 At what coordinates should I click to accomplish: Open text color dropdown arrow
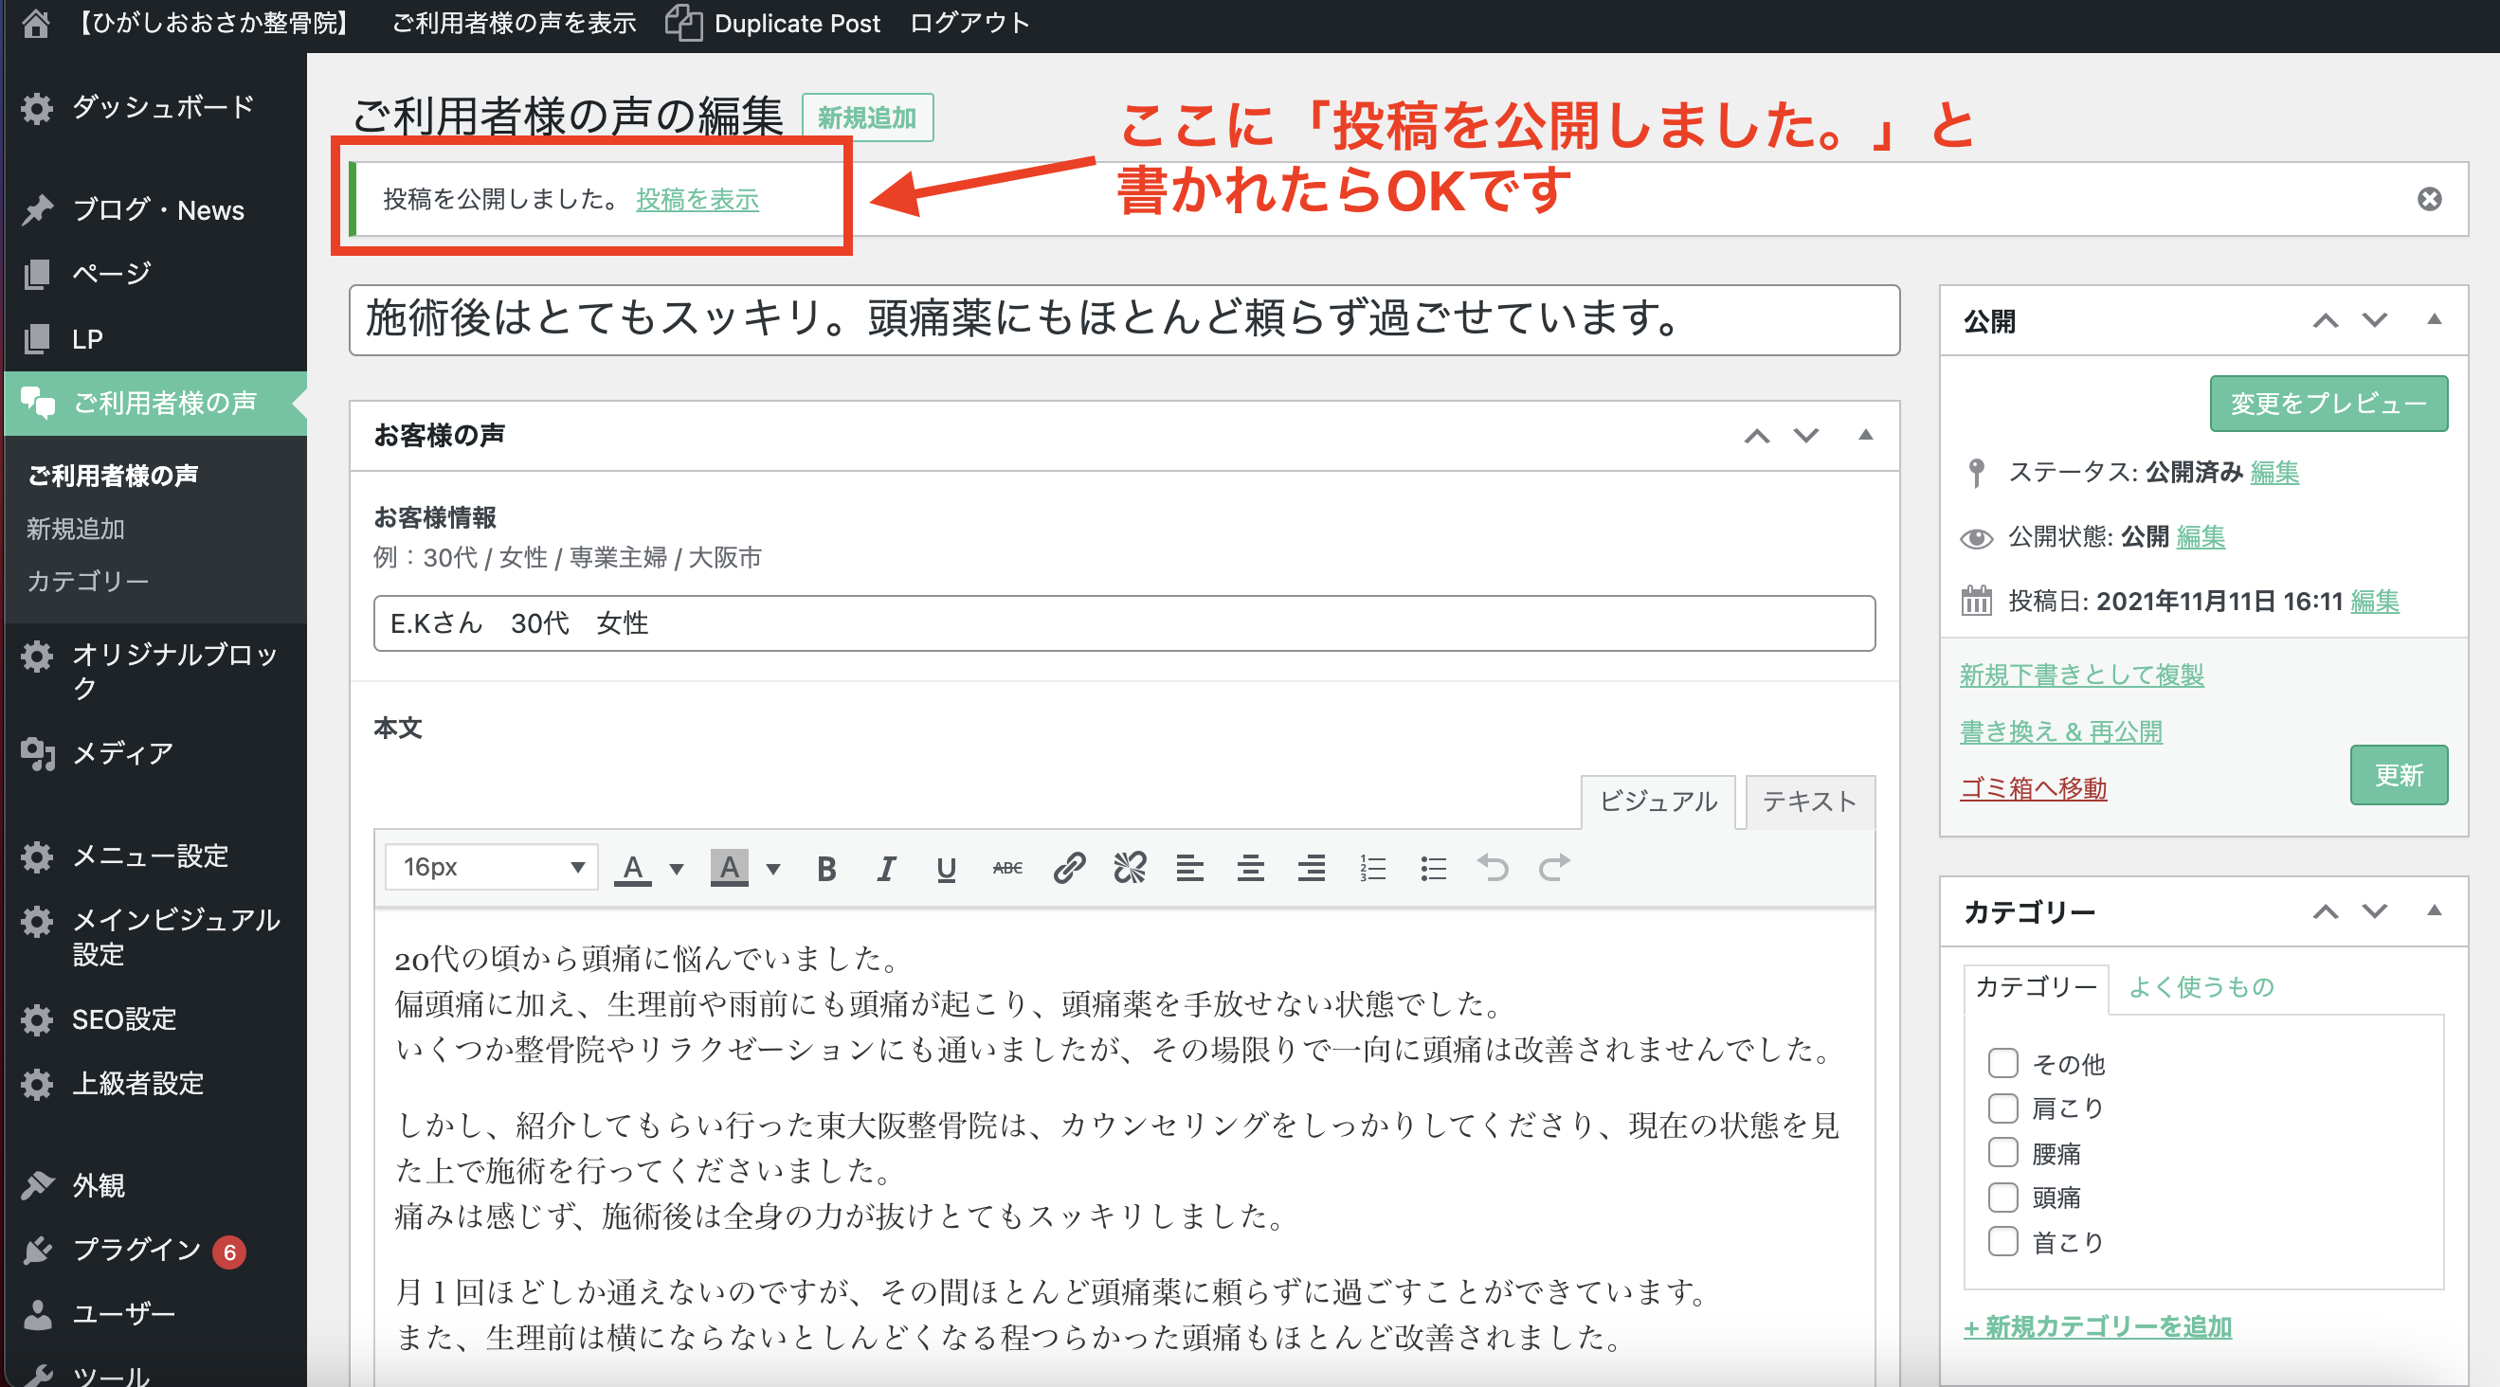pos(677,868)
